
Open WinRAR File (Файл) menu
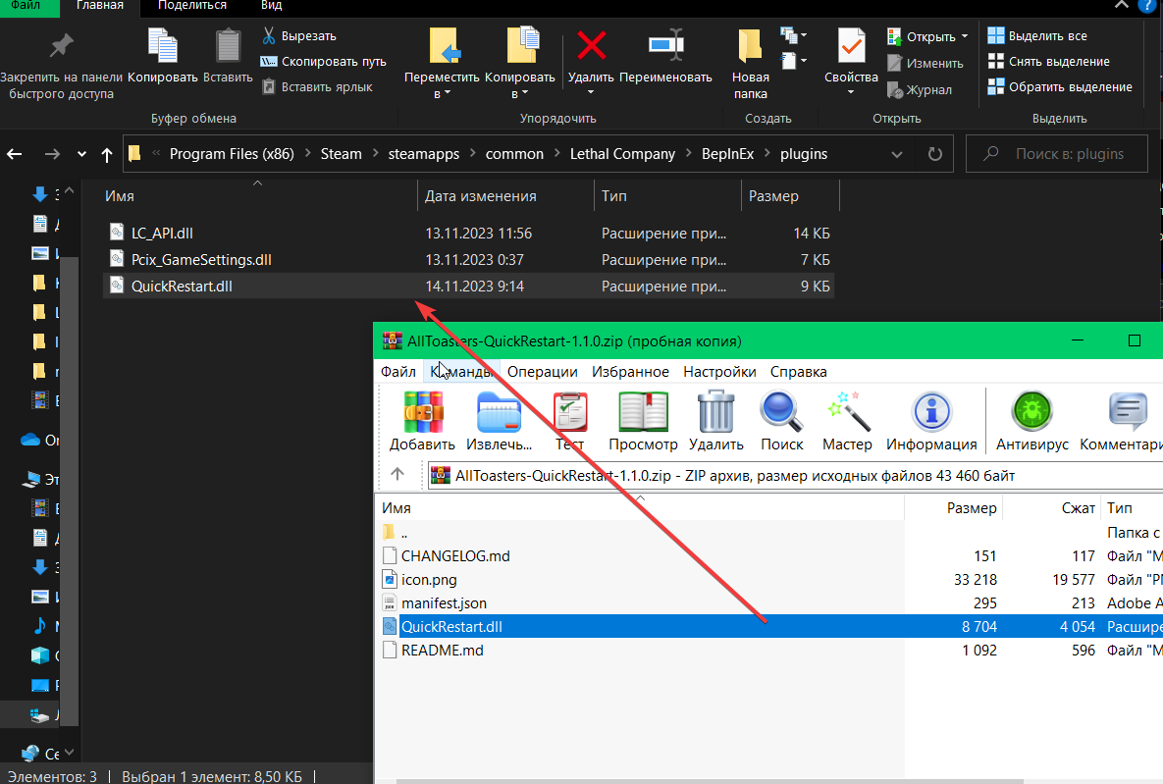click(x=398, y=372)
